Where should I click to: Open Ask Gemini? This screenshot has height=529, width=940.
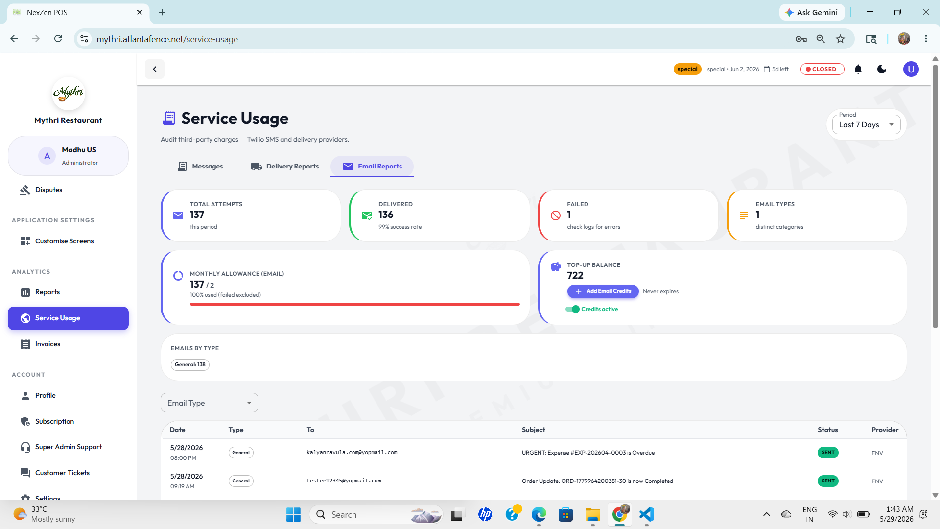tap(812, 12)
